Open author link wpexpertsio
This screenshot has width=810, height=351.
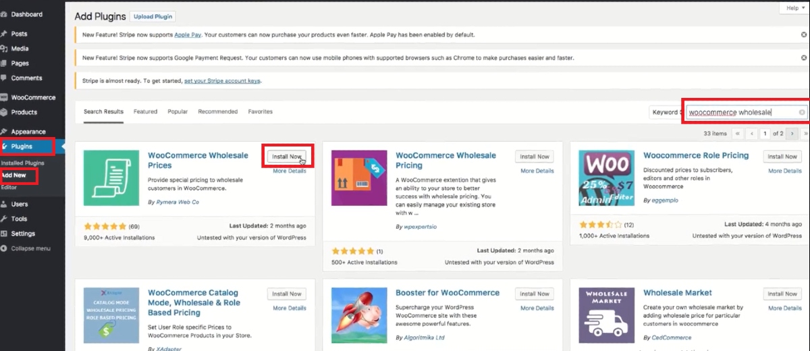(x=419, y=227)
